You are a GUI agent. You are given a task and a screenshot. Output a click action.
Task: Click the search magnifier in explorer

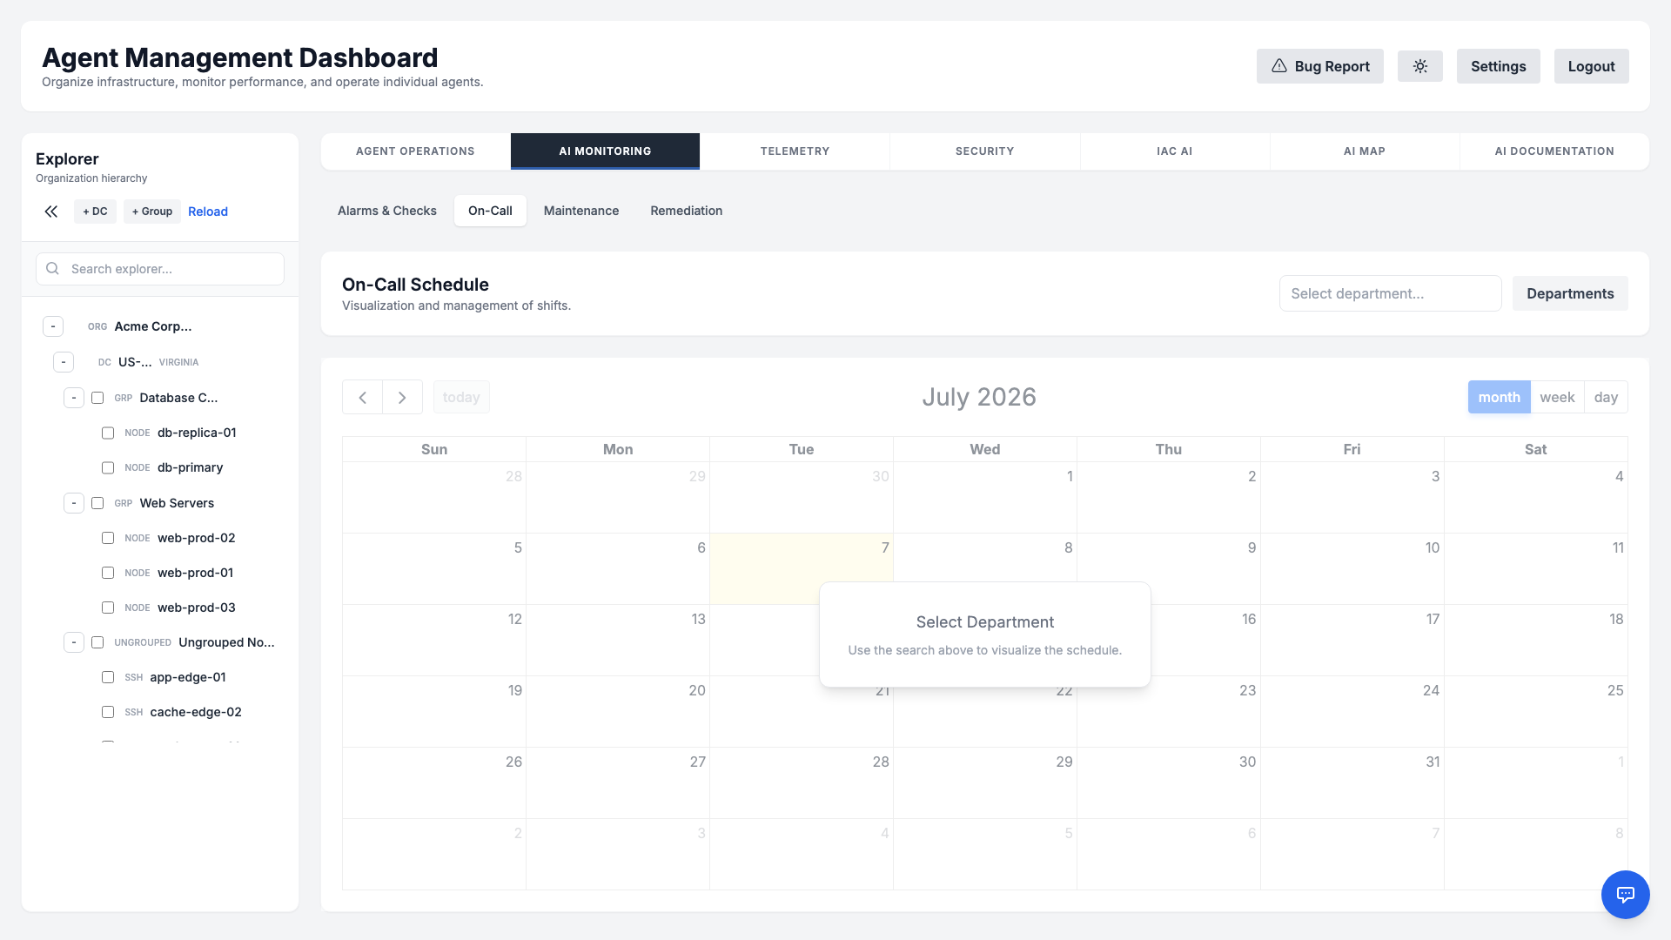[53, 269]
